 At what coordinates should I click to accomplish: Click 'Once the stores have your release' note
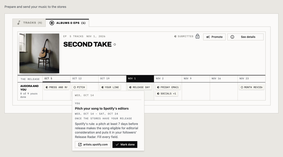pyautogui.click(x=103, y=119)
